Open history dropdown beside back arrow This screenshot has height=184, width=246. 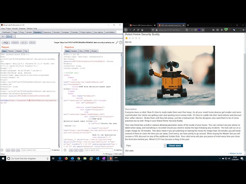point(26,43)
